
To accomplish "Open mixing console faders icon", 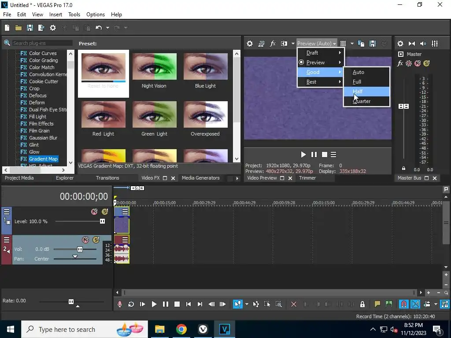I will (435, 44).
